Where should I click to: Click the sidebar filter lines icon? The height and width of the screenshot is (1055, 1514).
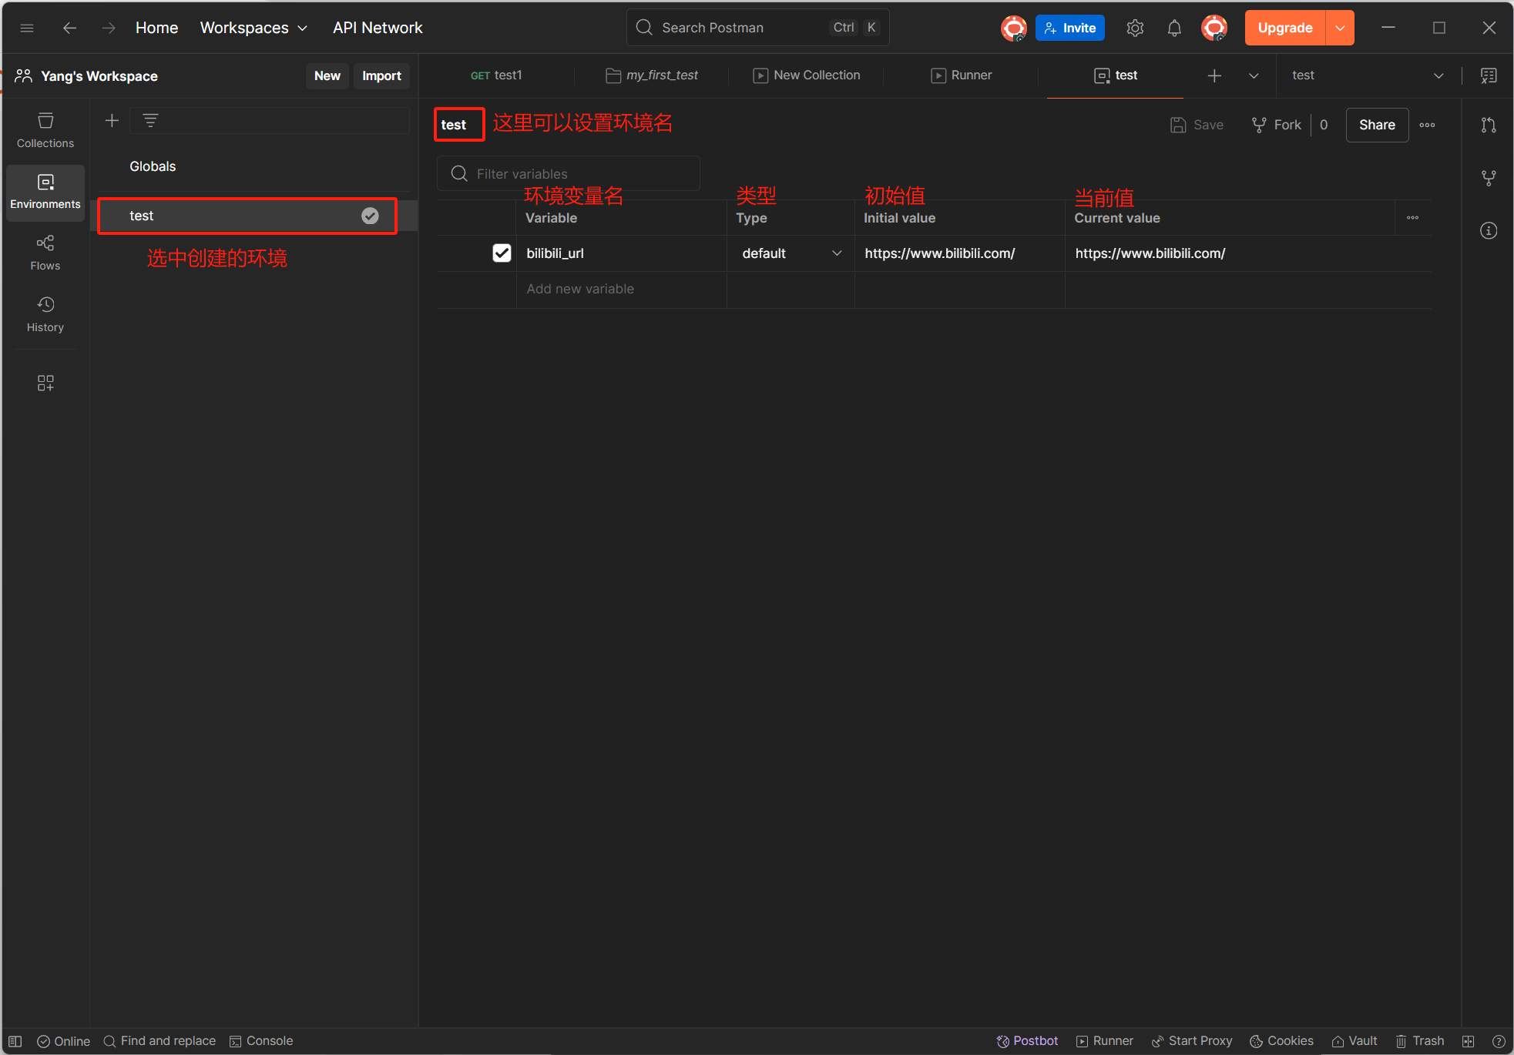(x=150, y=120)
